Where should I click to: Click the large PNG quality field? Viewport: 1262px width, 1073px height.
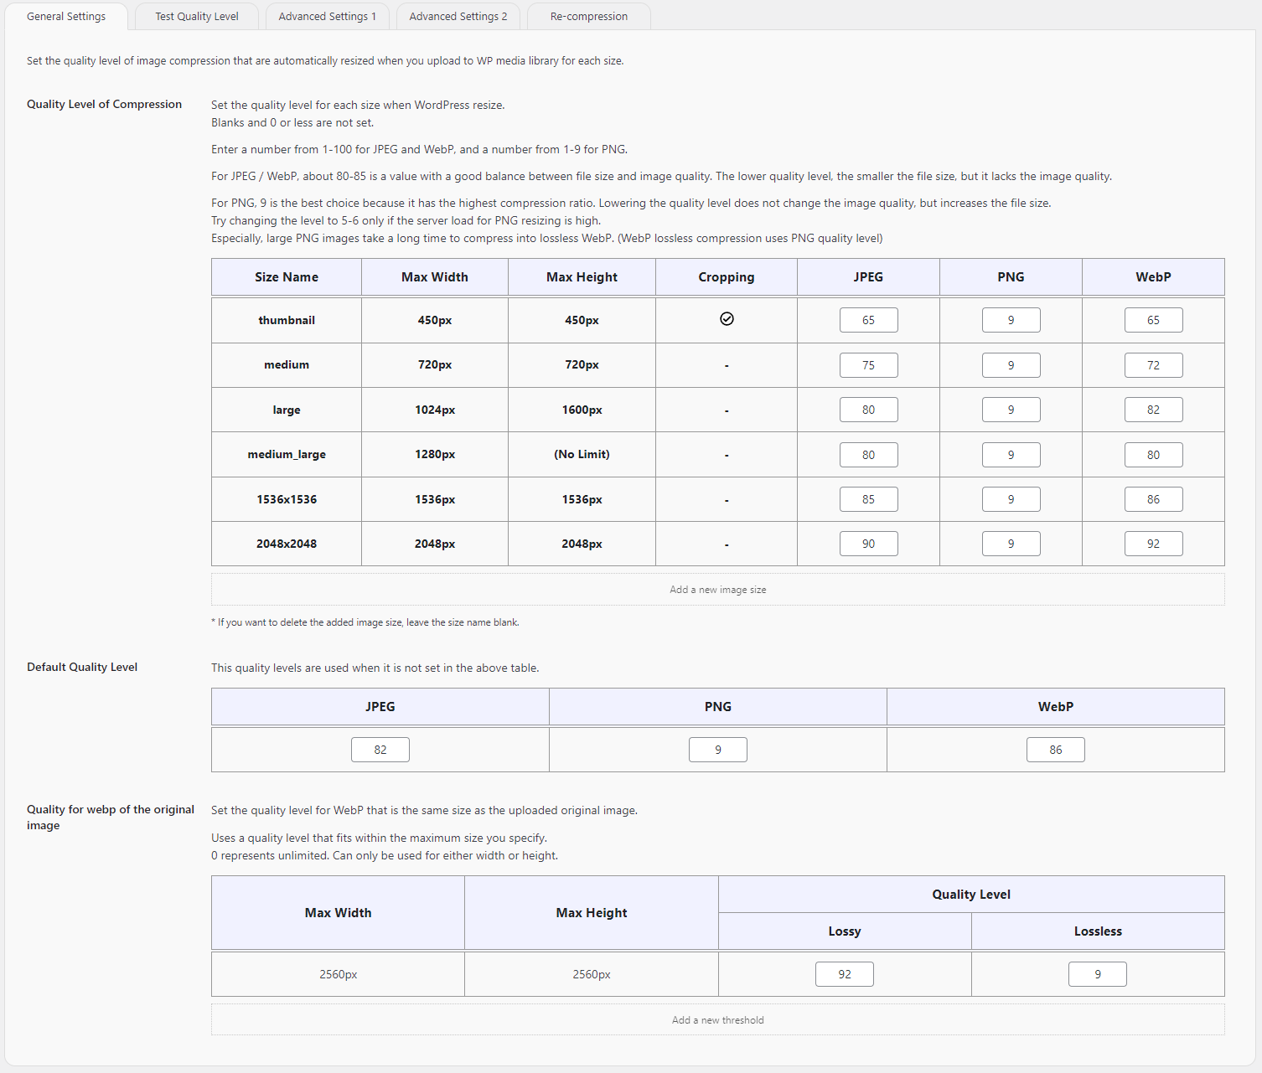(x=1011, y=410)
